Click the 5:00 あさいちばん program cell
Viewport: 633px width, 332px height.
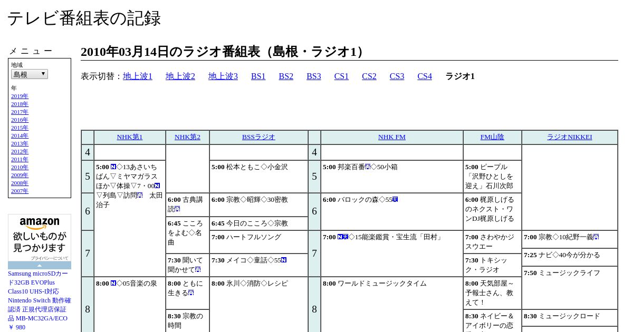click(130, 218)
